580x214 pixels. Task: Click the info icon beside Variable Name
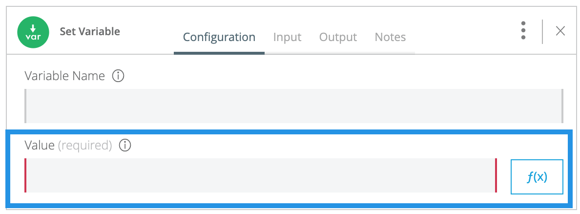click(x=118, y=76)
